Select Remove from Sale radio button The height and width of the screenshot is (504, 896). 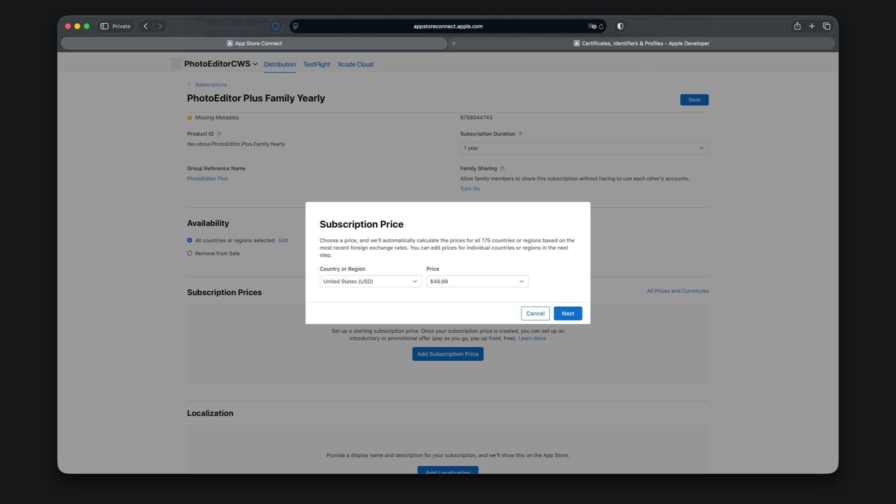189,253
